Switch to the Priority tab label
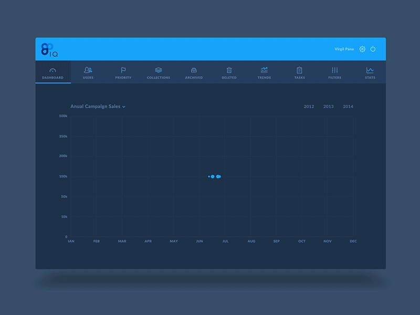 coord(123,78)
